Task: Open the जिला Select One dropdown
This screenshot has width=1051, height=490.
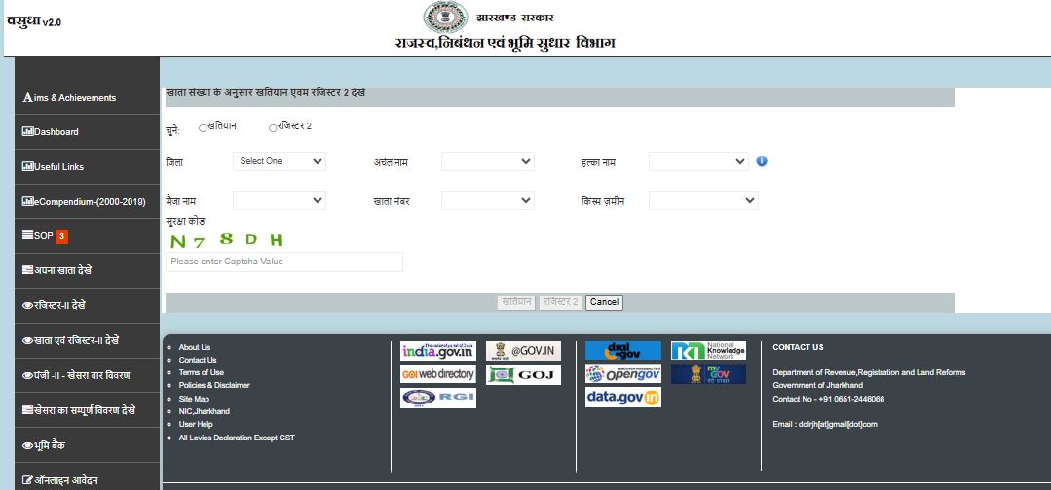Action: coord(280,161)
